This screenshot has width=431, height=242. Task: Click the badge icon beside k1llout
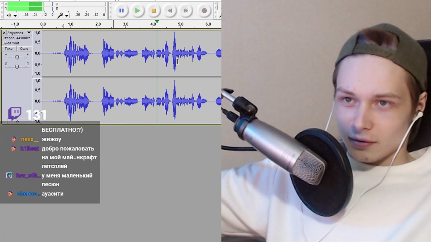tap(14, 149)
